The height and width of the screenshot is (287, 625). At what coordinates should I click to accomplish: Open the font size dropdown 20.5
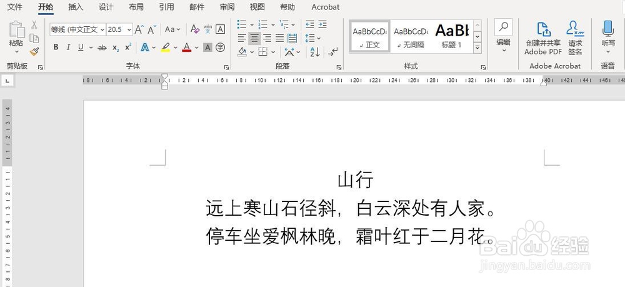tap(129, 29)
